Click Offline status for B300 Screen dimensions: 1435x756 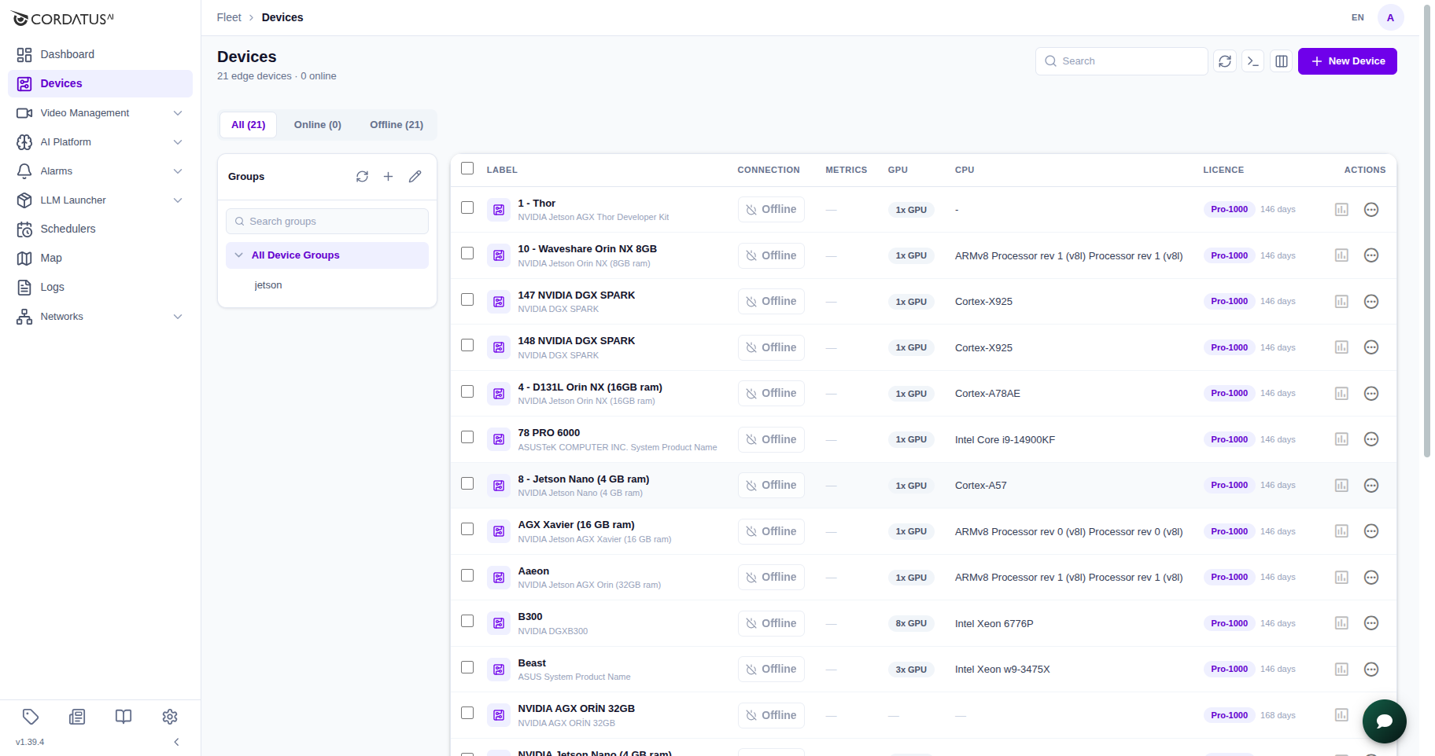(x=771, y=623)
